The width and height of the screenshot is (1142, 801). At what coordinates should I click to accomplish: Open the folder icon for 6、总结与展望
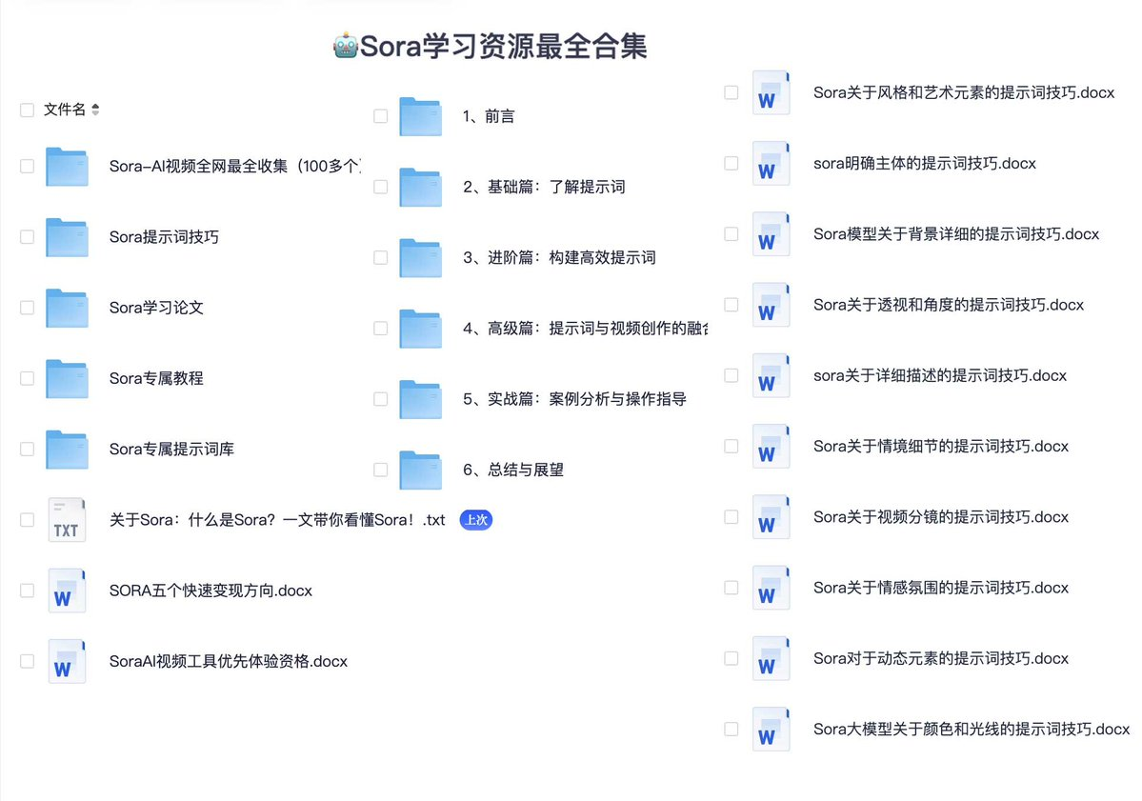[420, 471]
